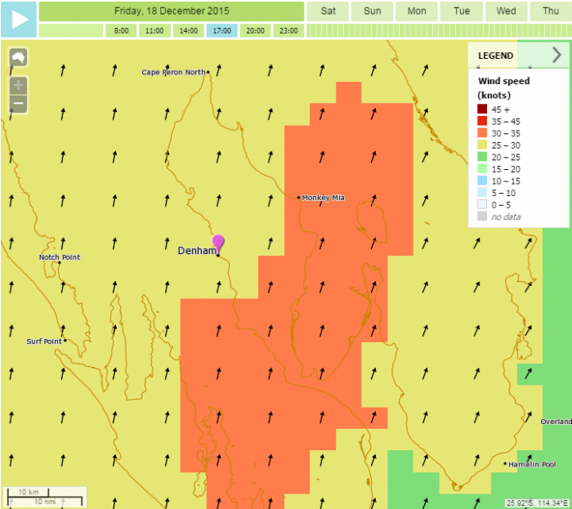
Task: Select the 17:00 time slot
Action: pos(221,30)
